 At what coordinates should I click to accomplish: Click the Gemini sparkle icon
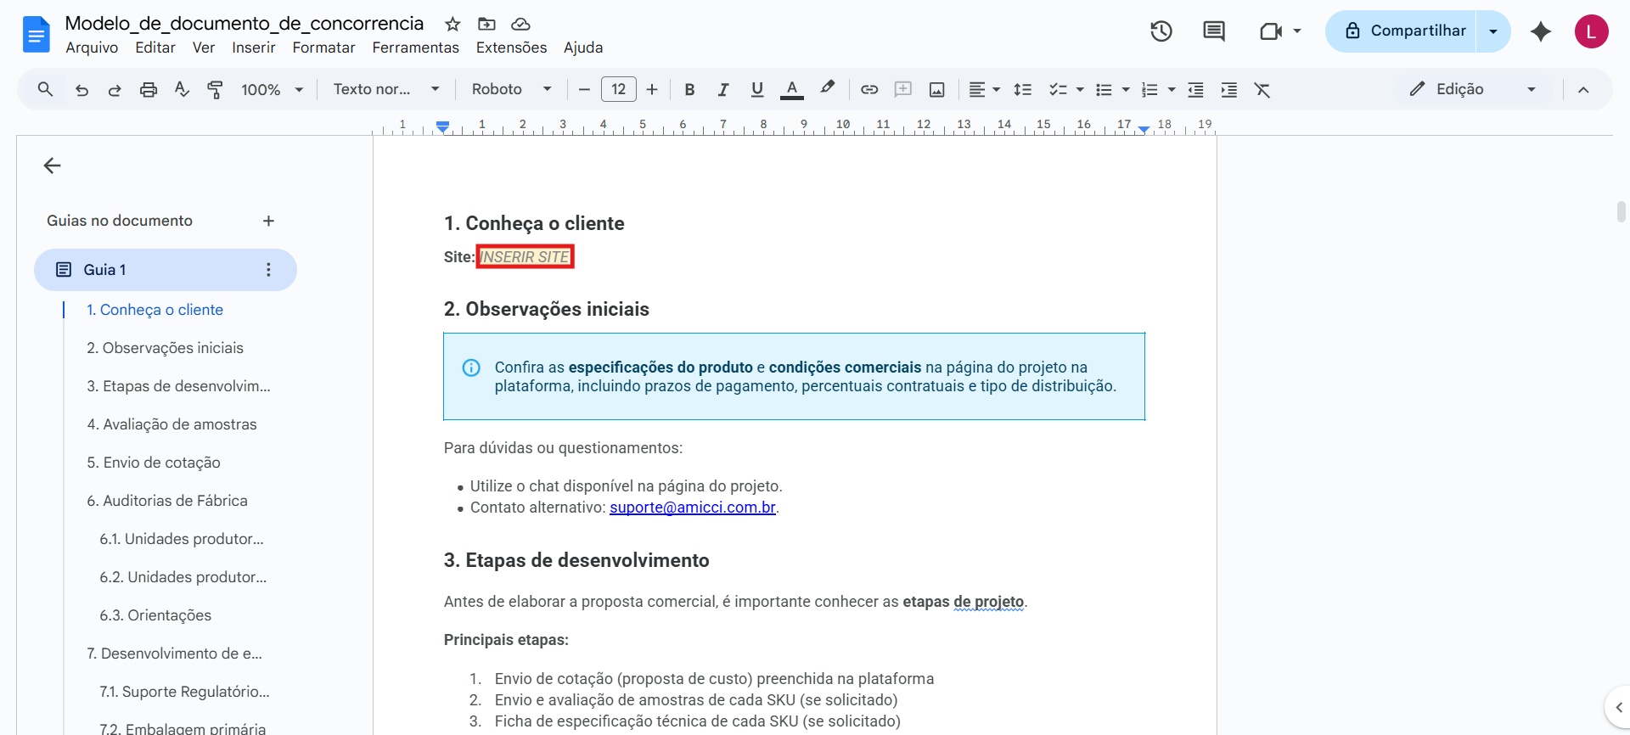point(1540,31)
